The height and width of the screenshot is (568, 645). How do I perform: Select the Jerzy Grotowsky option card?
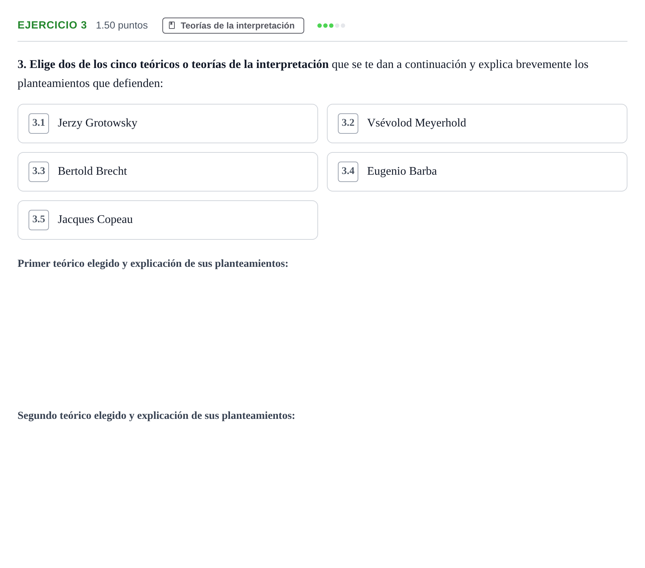pos(168,124)
